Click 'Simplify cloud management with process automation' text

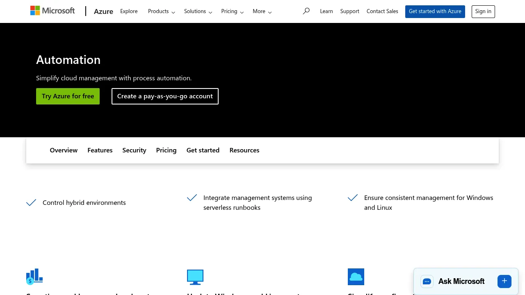tap(114, 78)
